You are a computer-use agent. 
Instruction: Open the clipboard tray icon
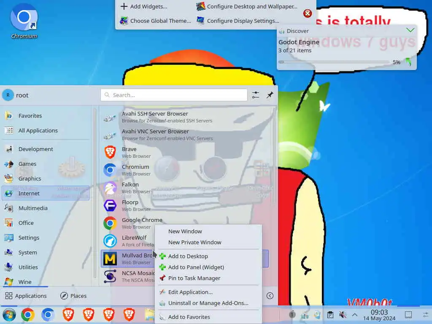point(330,315)
